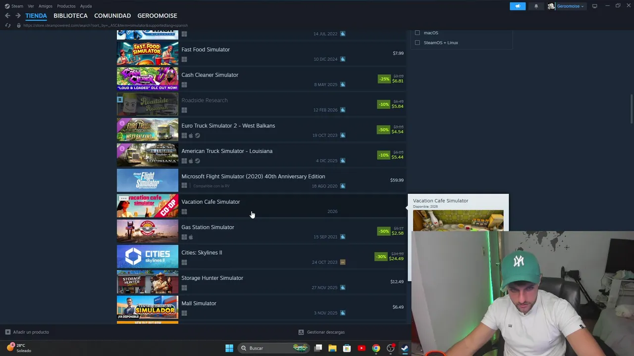
Task: Click the hover preview screenshot of Vacation Cafe
Action: click(458, 221)
